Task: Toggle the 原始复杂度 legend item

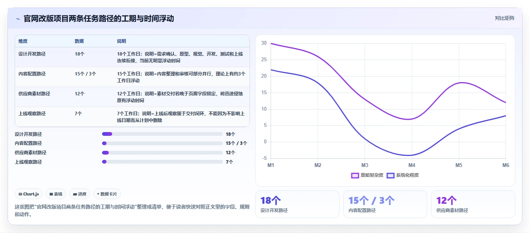Action: [x=367, y=175]
